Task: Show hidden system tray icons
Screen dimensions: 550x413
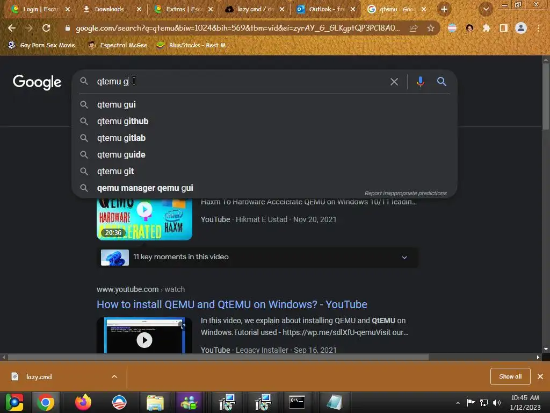Action: click(458, 403)
